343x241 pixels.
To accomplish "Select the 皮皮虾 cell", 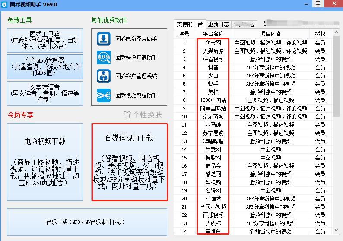I will [213, 223].
